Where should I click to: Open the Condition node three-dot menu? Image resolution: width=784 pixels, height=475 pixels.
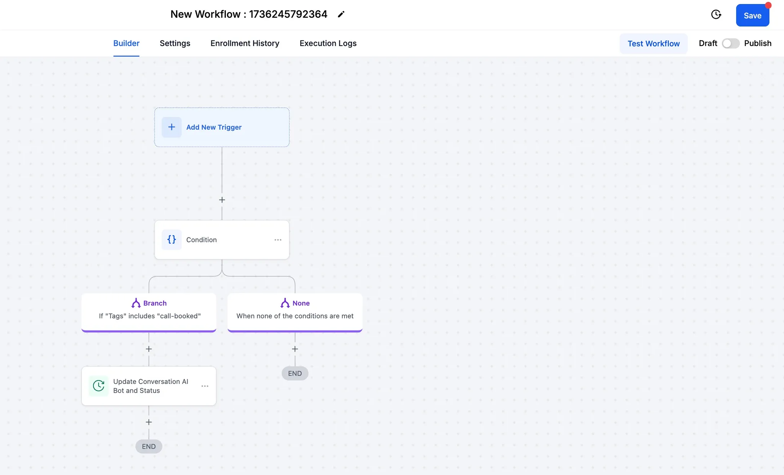[x=278, y=240]
